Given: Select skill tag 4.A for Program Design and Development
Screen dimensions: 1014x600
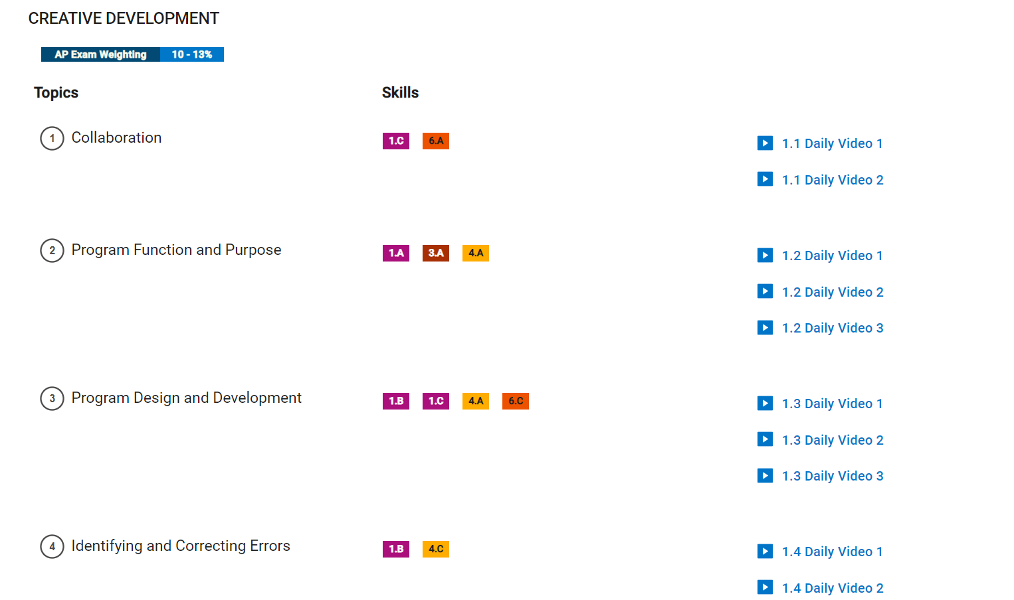Looking at the screenshot, I should point(476,401).
